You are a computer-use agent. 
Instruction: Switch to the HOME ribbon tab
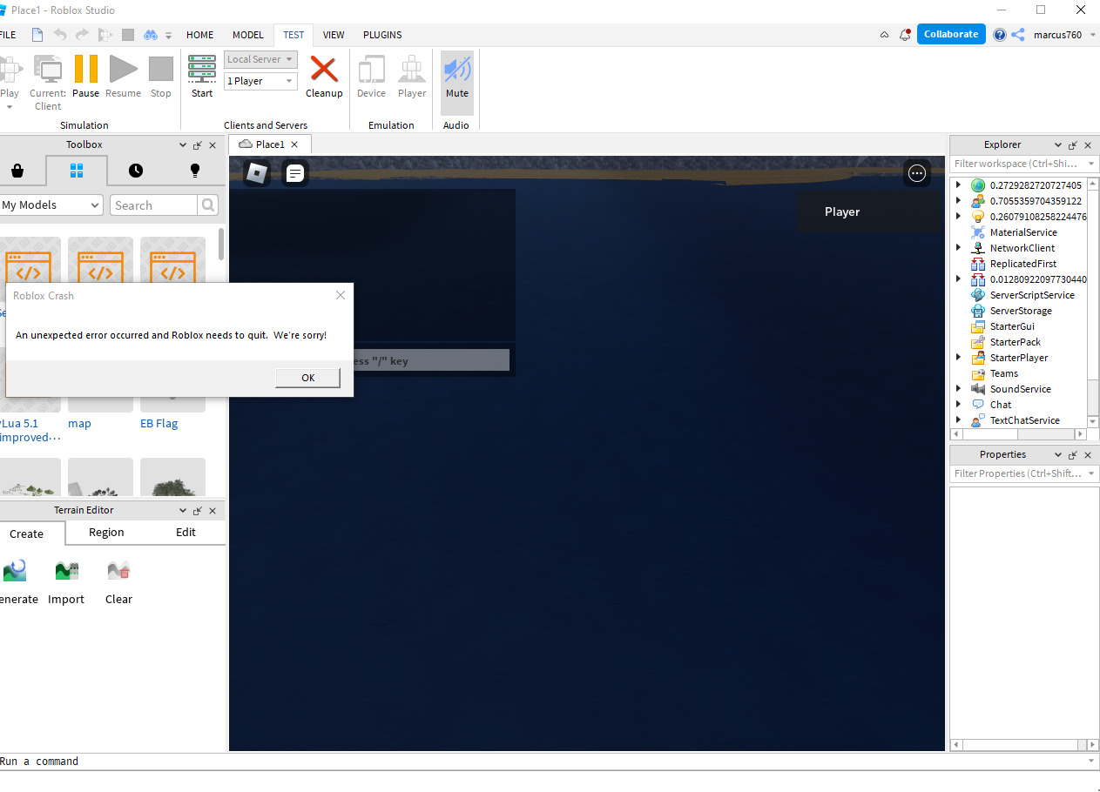(x=199, y=35)
